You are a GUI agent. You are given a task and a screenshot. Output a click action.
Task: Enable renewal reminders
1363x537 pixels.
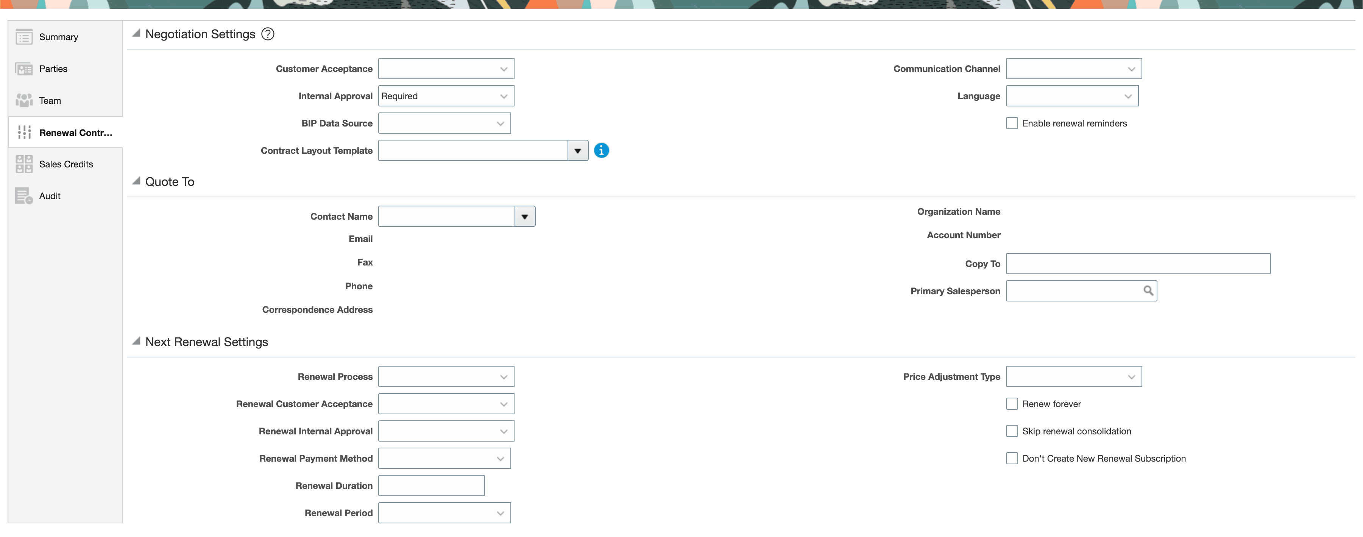1012,123
